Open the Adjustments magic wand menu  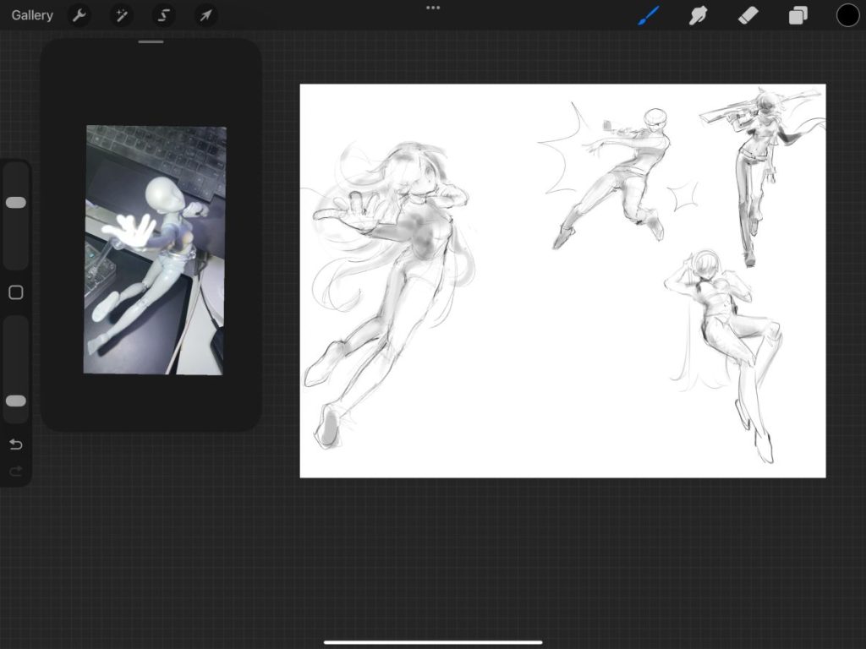coord(121,15)
